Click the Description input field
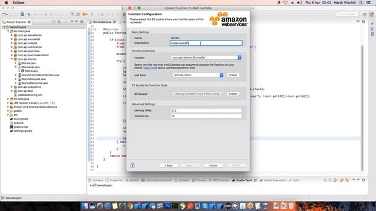The image size is (376, 211). click(x=206, y=43)
